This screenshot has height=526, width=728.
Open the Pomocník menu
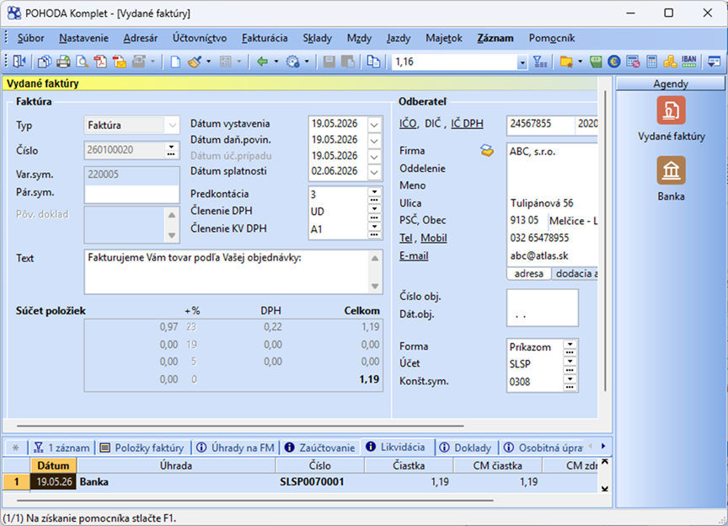[x=552, y=38]
